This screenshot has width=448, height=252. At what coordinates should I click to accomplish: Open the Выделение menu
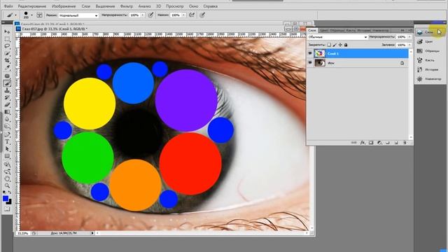click(105, 6)
